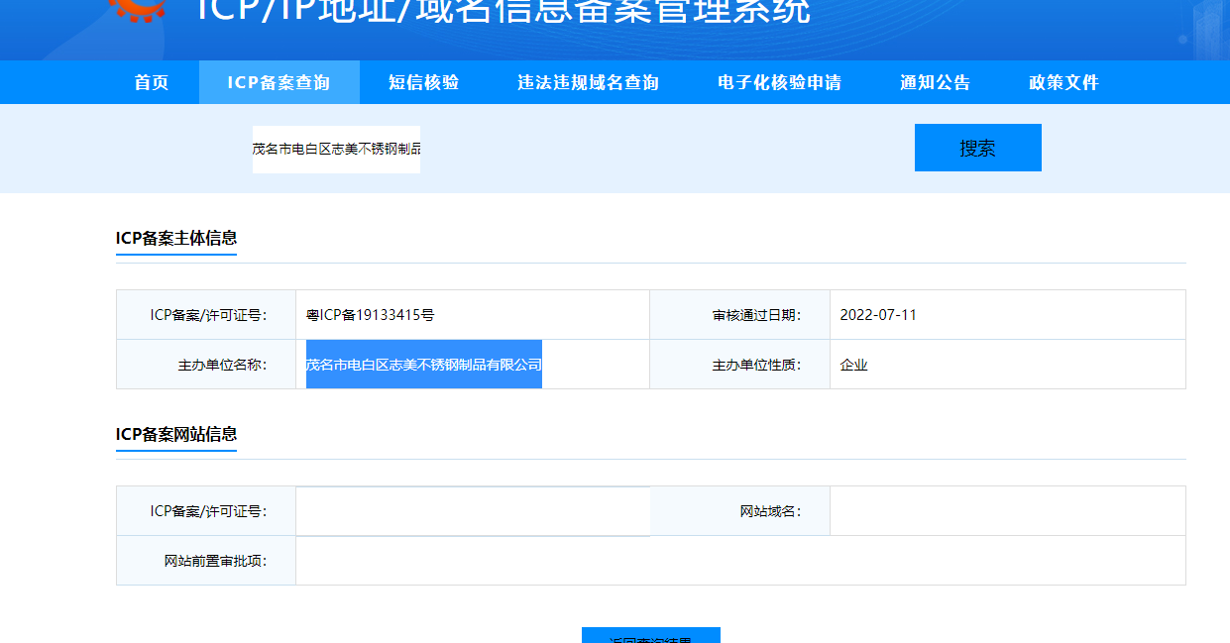The image size is (1230, 643).
Task: Focus the search field containing 茂名市电白区志美不锈钢制品
Action: click(336, 149)
